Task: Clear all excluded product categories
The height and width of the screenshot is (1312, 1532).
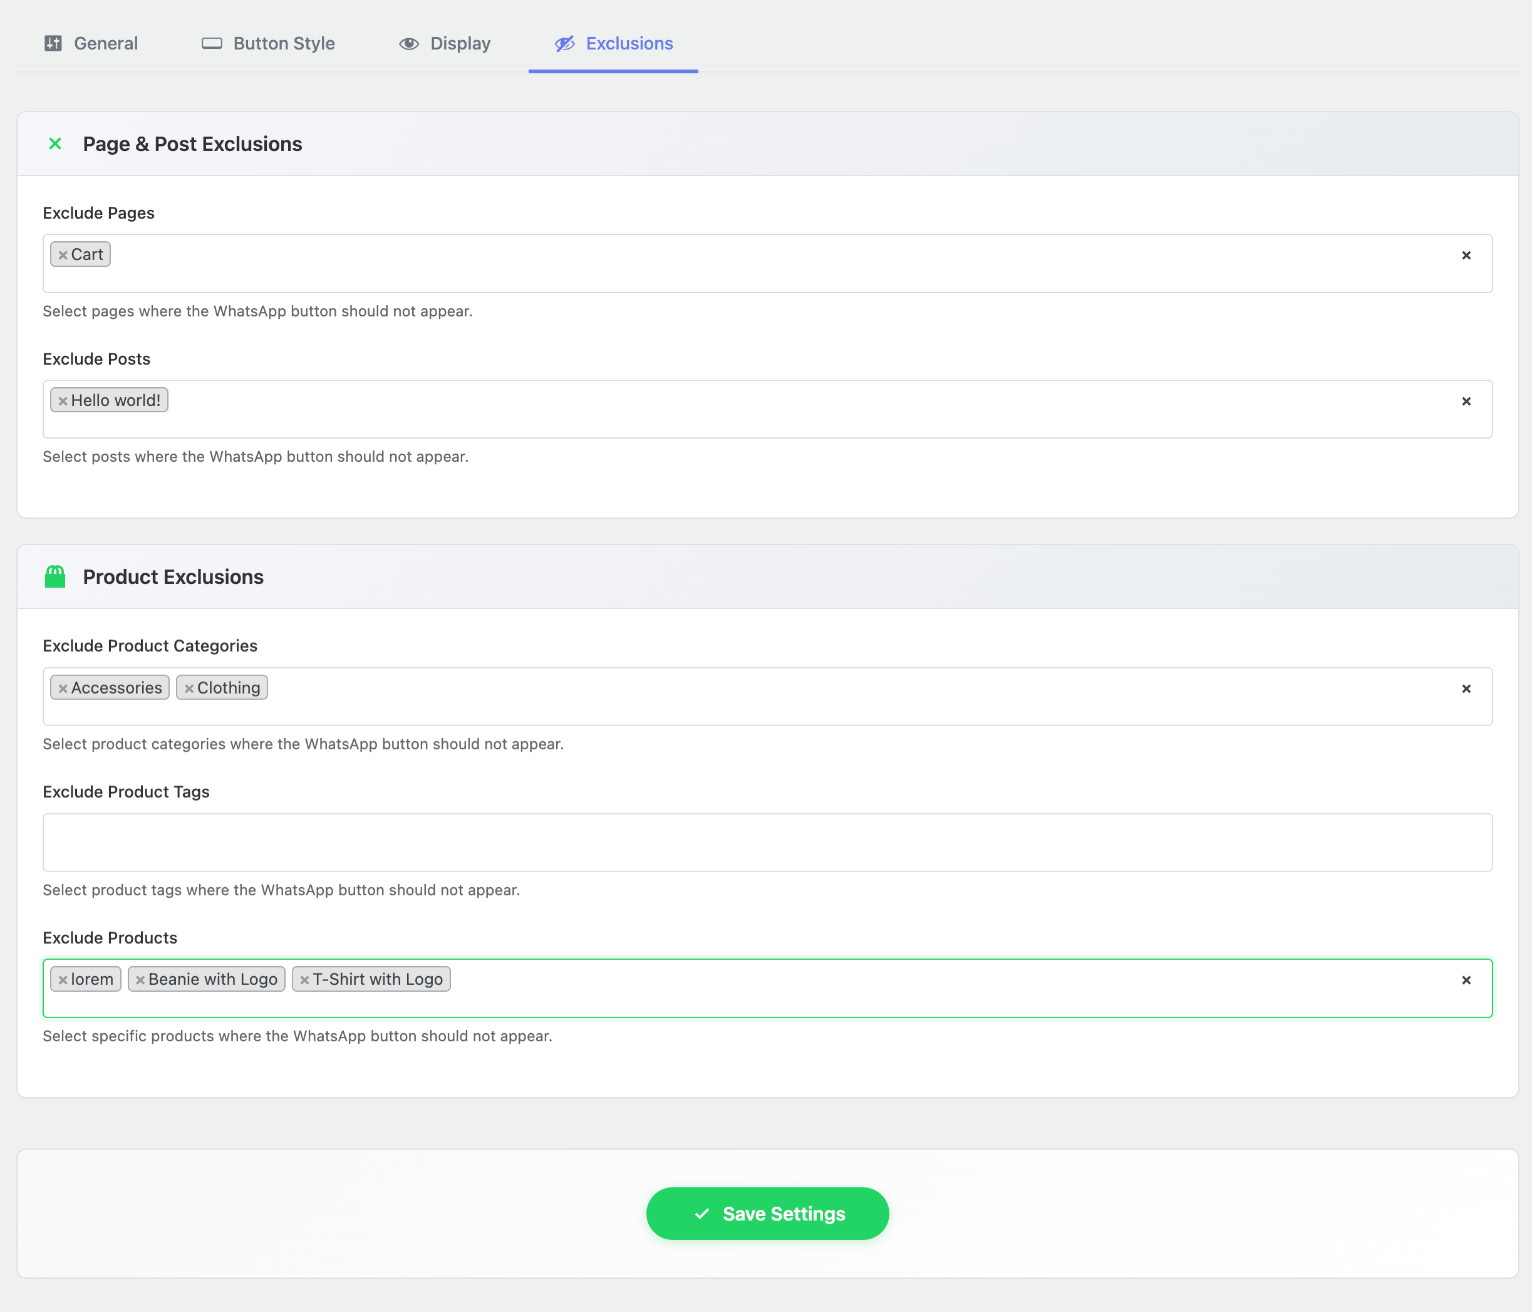Action: tap(1466, 689)
